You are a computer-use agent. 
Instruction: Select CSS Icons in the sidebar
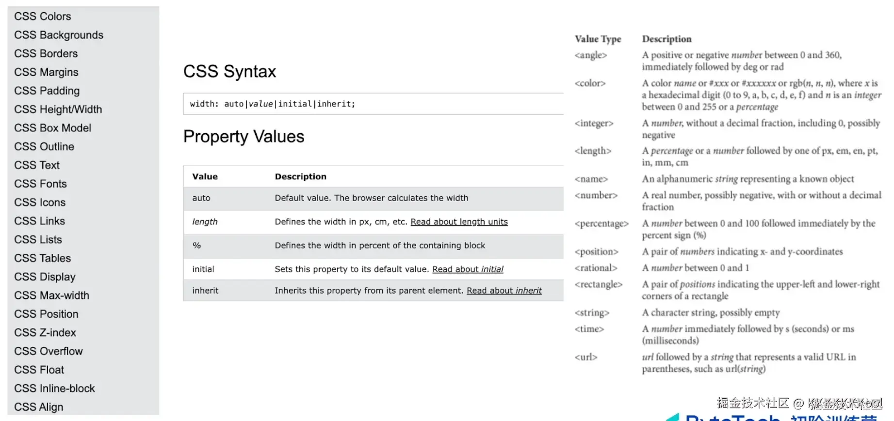pos(40,203)
